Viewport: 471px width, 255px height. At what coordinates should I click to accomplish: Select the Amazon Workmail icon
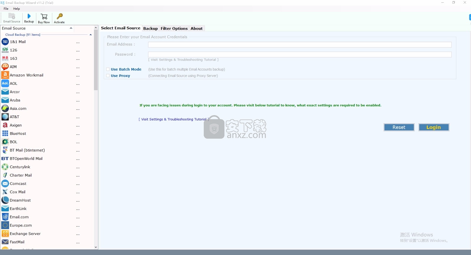pyautogui.click(x=5, y=75)
